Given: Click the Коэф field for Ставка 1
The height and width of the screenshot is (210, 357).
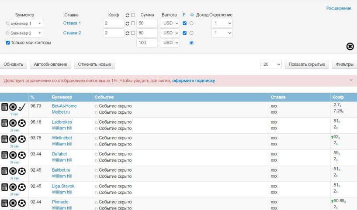Looking at the screenshot, I should (x=113, y=23).
